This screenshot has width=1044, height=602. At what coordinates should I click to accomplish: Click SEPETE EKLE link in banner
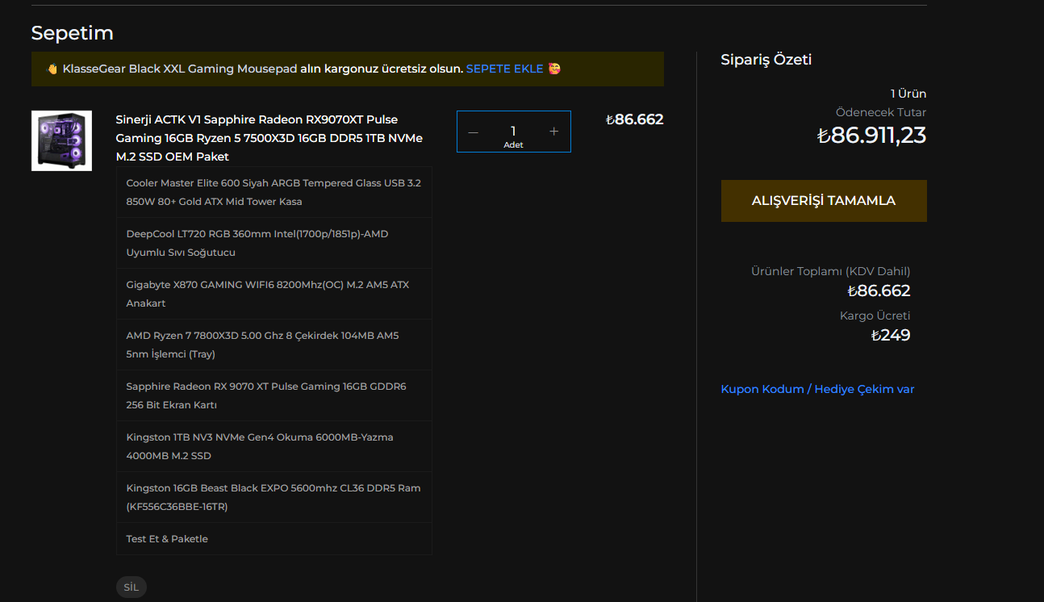tap(505, 69)
